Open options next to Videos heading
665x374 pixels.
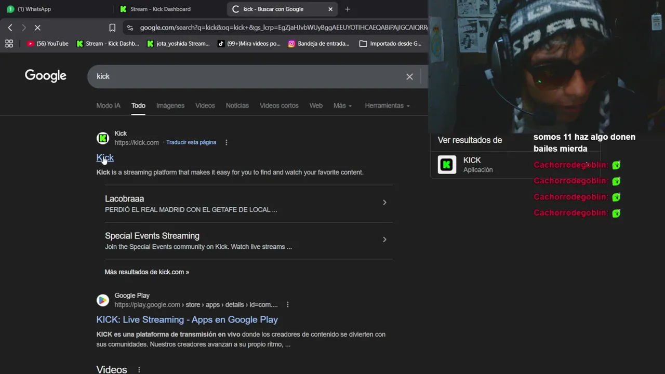point(139,370)
